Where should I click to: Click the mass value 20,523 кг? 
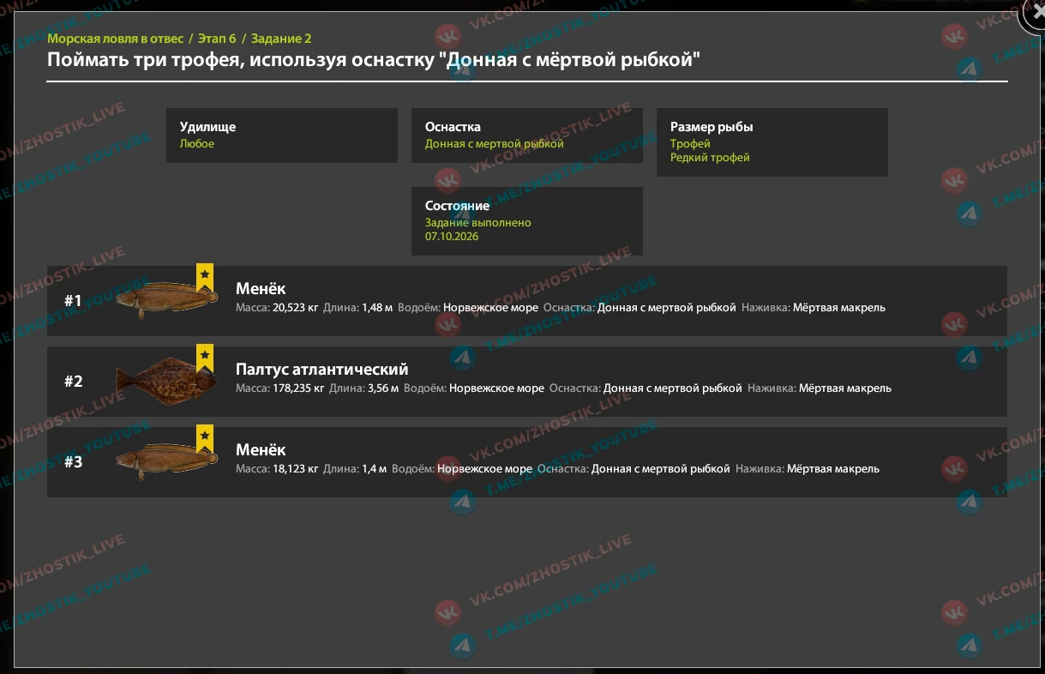[x=295, y=307]
